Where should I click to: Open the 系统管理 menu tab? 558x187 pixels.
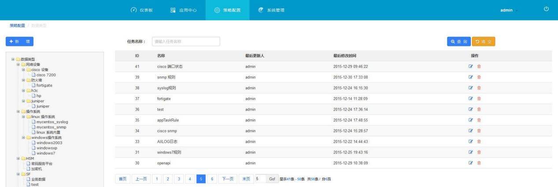pos(271,10)
